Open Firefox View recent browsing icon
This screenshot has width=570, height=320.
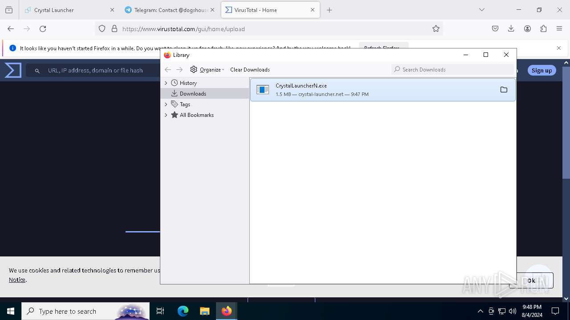9,10
